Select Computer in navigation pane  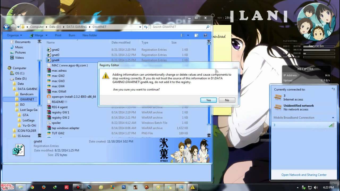click(19, 68)
